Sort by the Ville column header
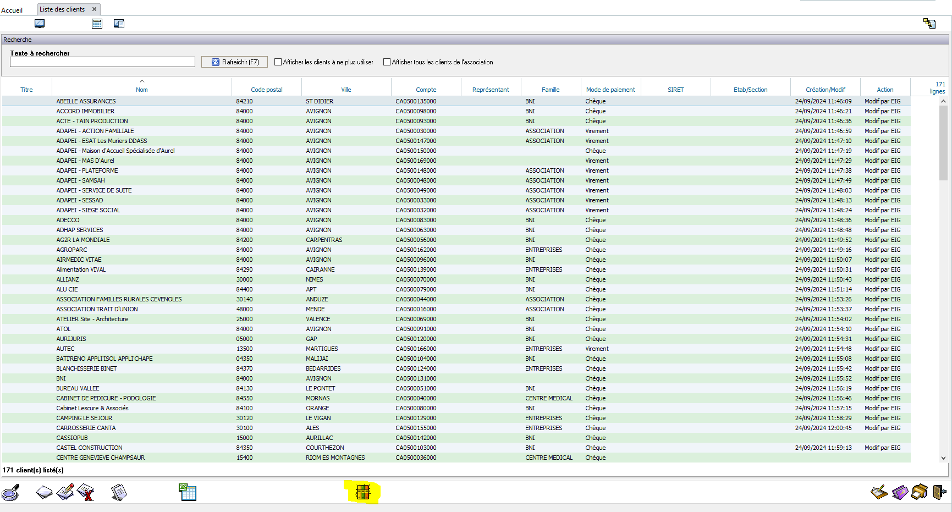Image resolution: width=952 pixels, height=512 pixels. click(346, 90)
